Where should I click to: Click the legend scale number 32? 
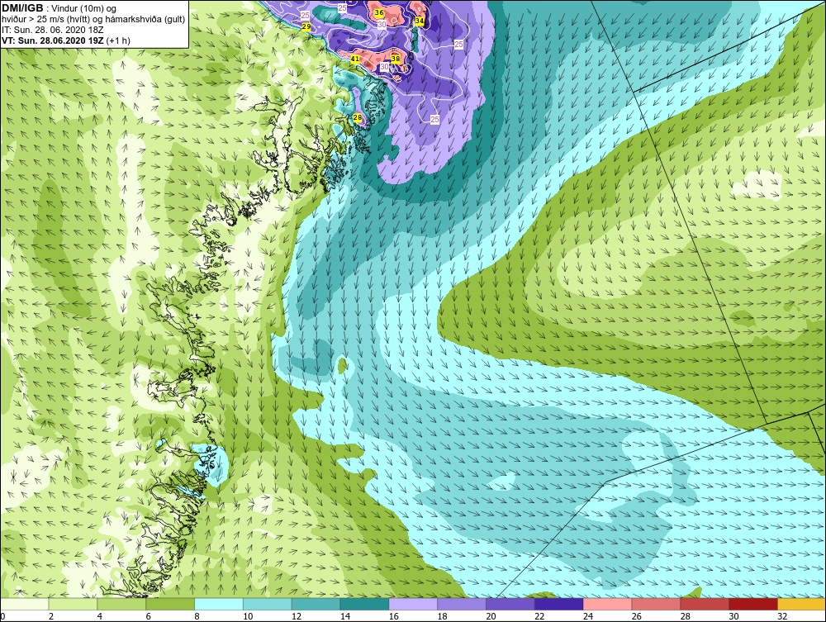781,616
